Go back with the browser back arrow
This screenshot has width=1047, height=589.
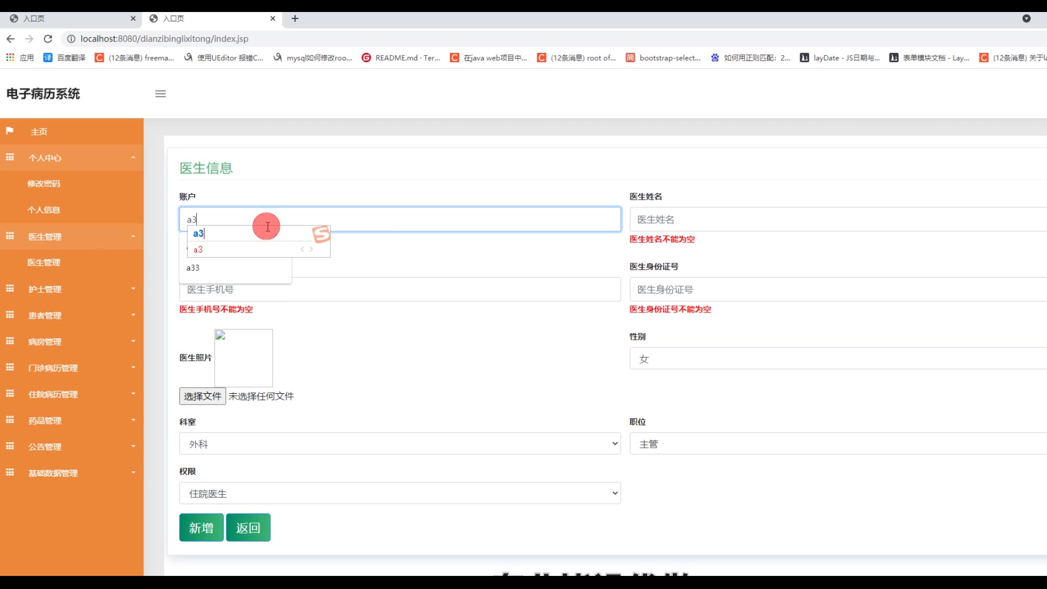[x=10, y=39]
